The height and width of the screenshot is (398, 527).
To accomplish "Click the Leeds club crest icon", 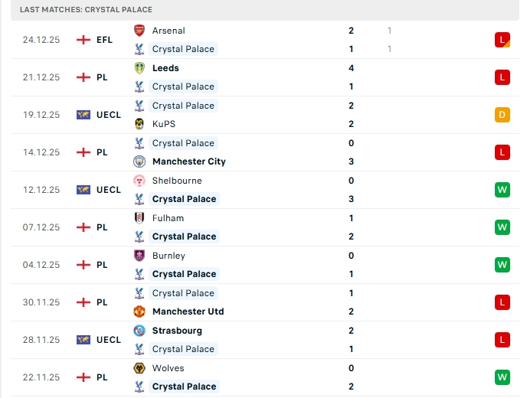I will (139, 68).
